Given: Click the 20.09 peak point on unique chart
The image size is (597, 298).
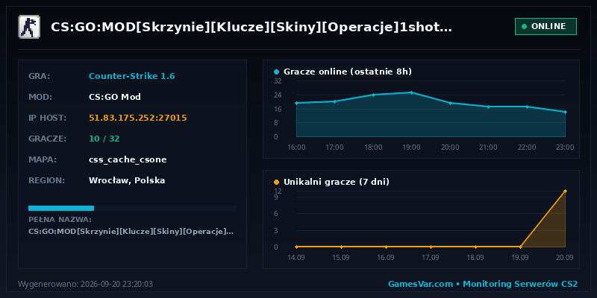Looking at the screenshot, I should [x=566, y=191].
